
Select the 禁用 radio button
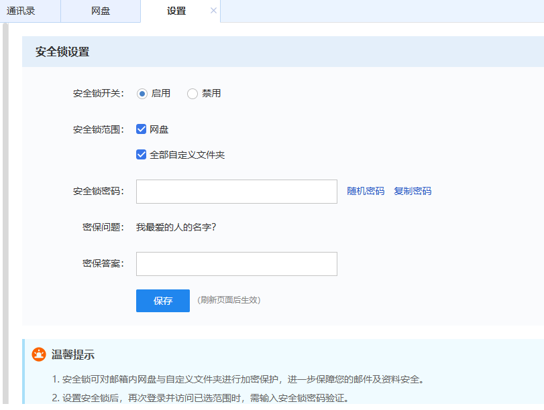193,94
